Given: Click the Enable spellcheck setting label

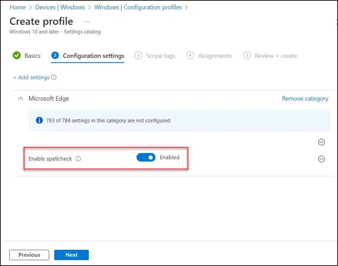Looking at the screenshot, I should (50, 159).
